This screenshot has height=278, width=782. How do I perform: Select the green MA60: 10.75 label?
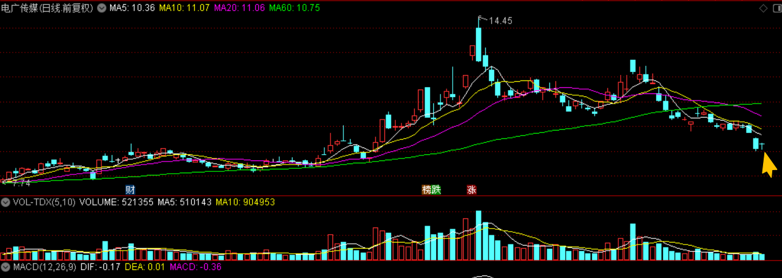[x=294, y=8]
